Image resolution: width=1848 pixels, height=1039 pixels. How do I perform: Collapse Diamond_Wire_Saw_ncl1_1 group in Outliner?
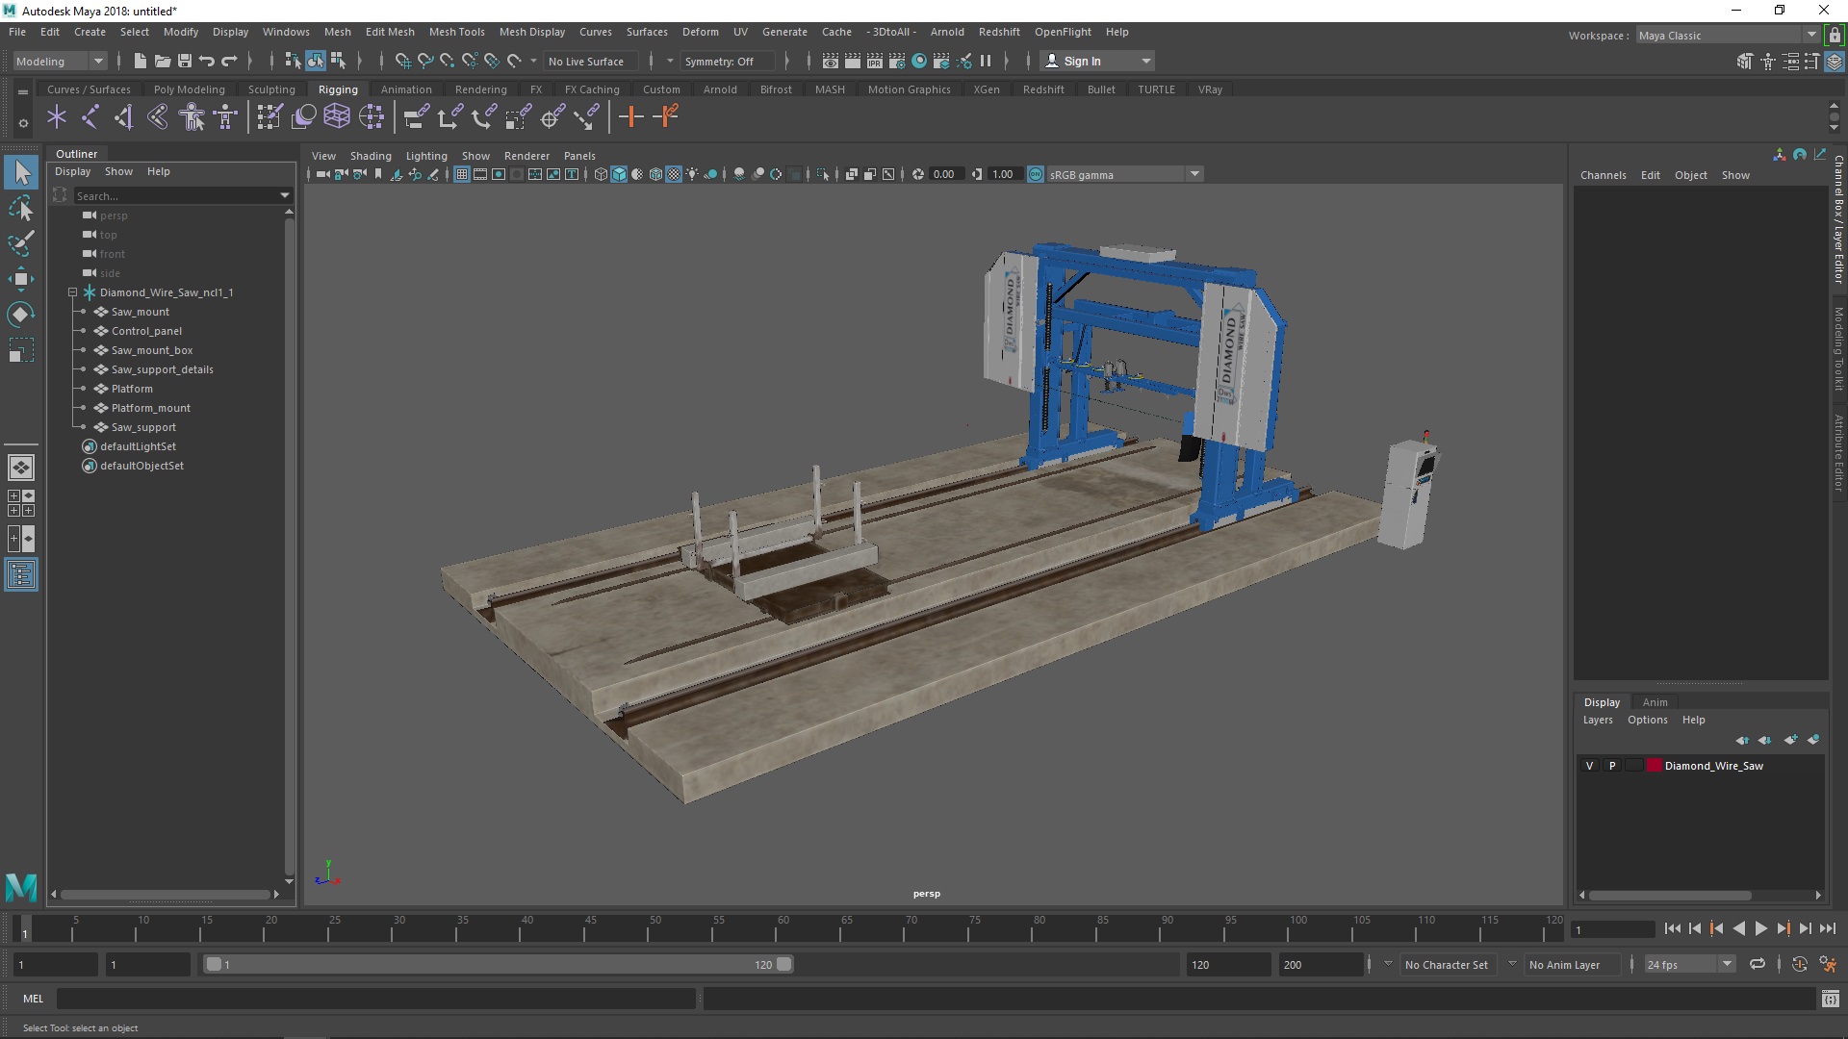[x=72, y=292]
